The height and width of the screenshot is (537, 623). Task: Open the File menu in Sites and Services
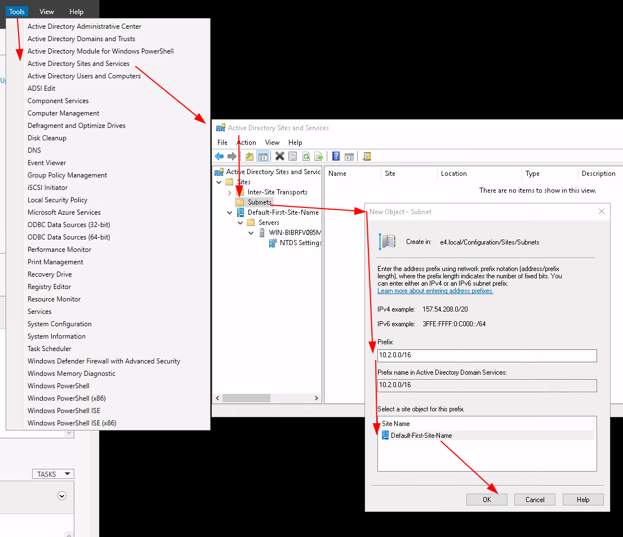point(222,143)
